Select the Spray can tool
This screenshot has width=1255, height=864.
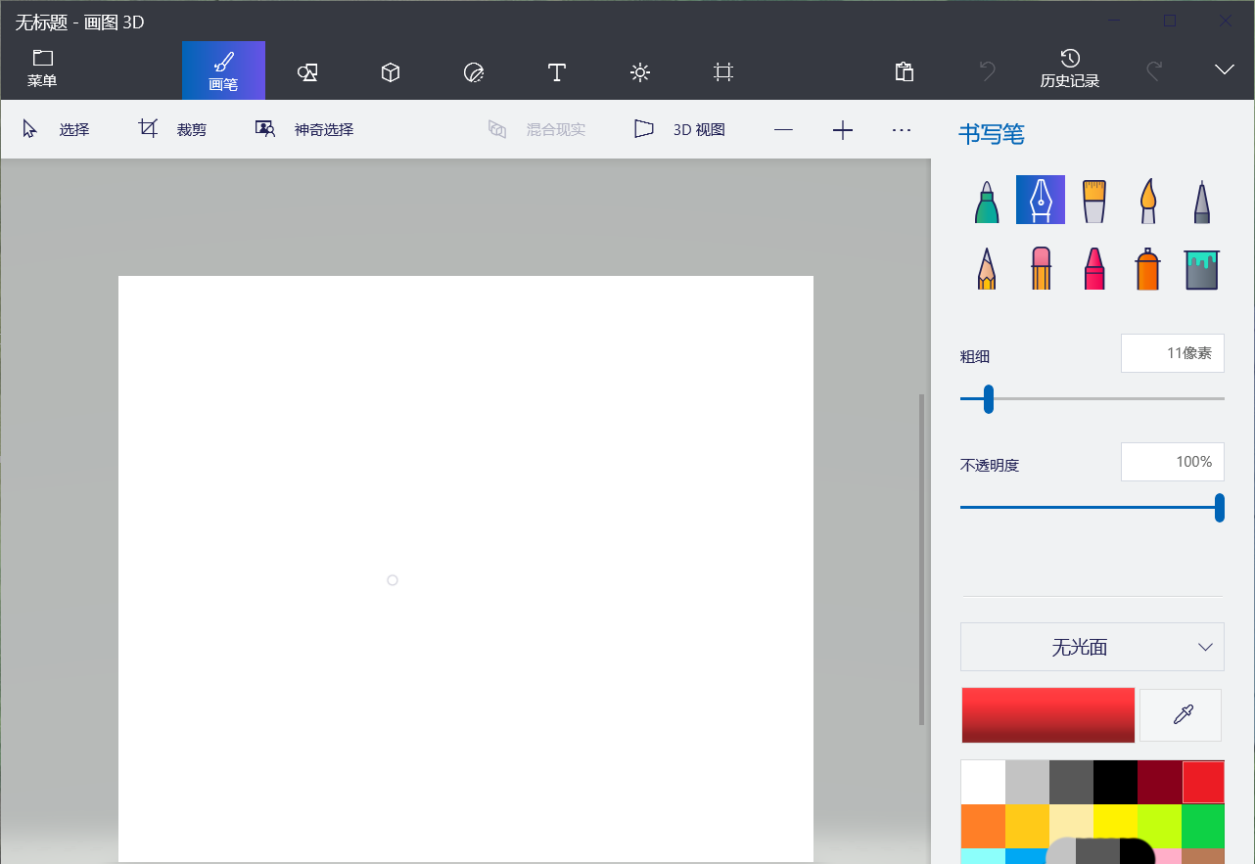point(1148,267)
